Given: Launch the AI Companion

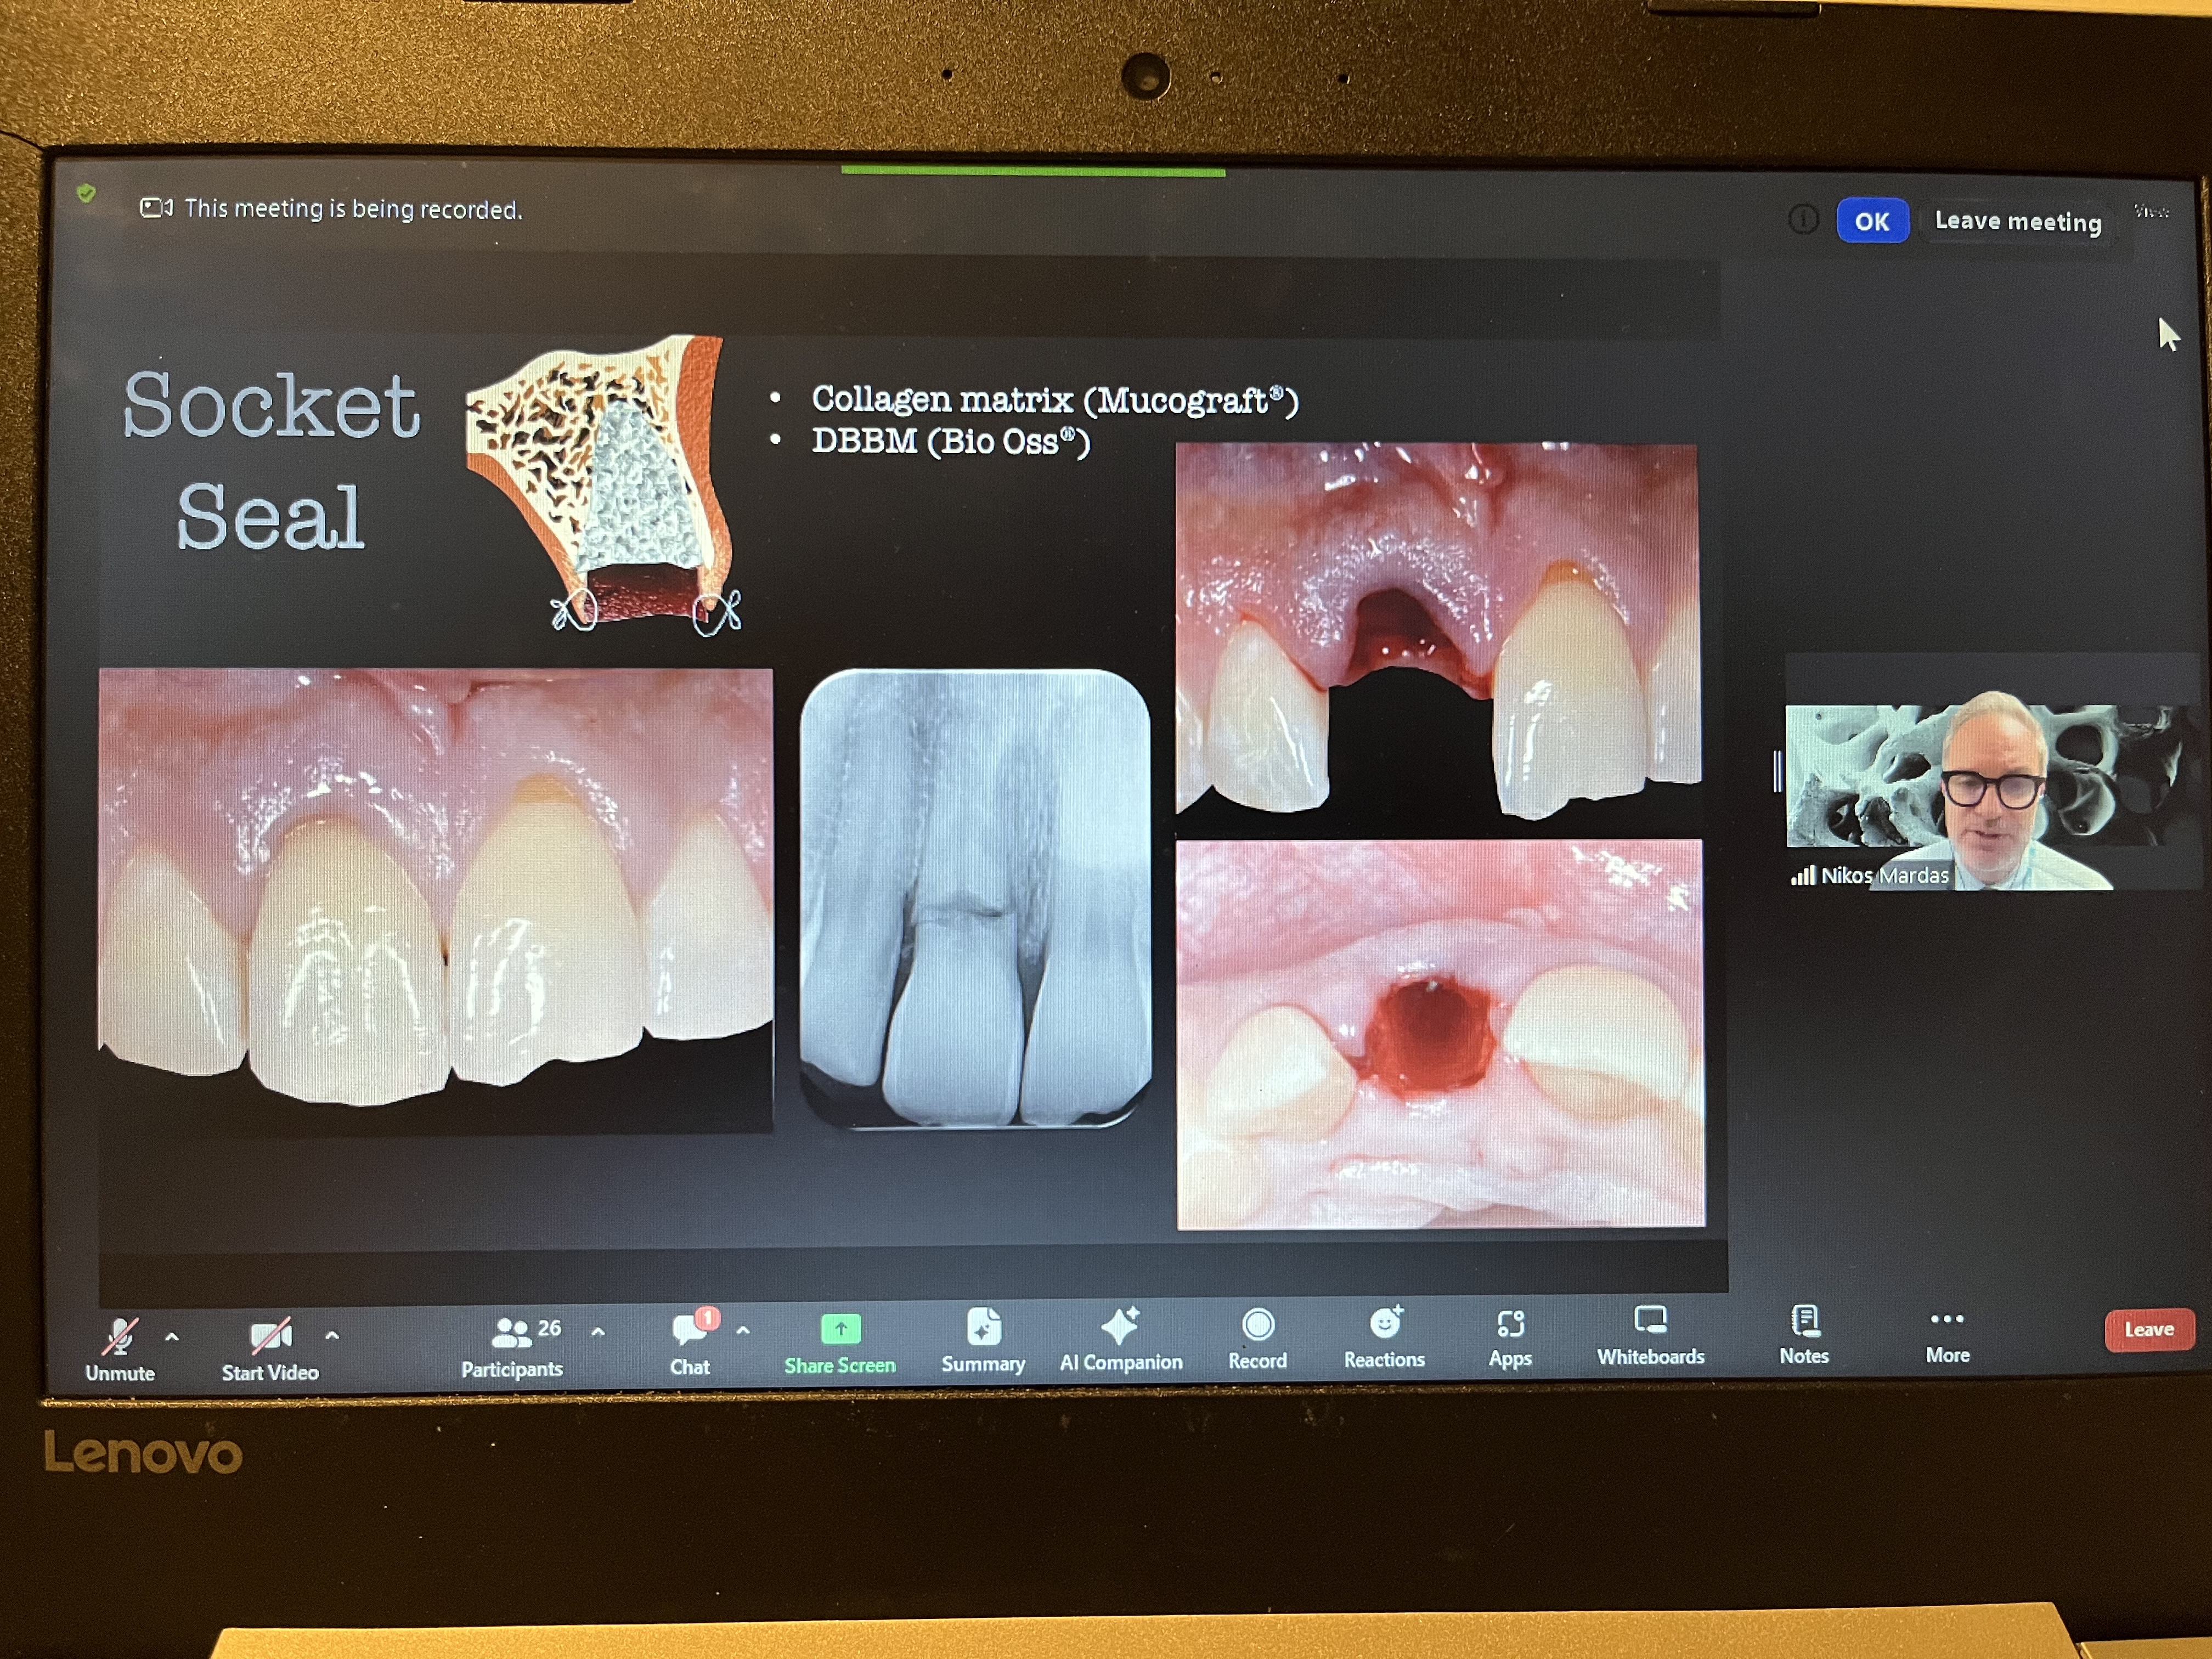Looking at the screenshot, I should click(x=1122, y=1330).
